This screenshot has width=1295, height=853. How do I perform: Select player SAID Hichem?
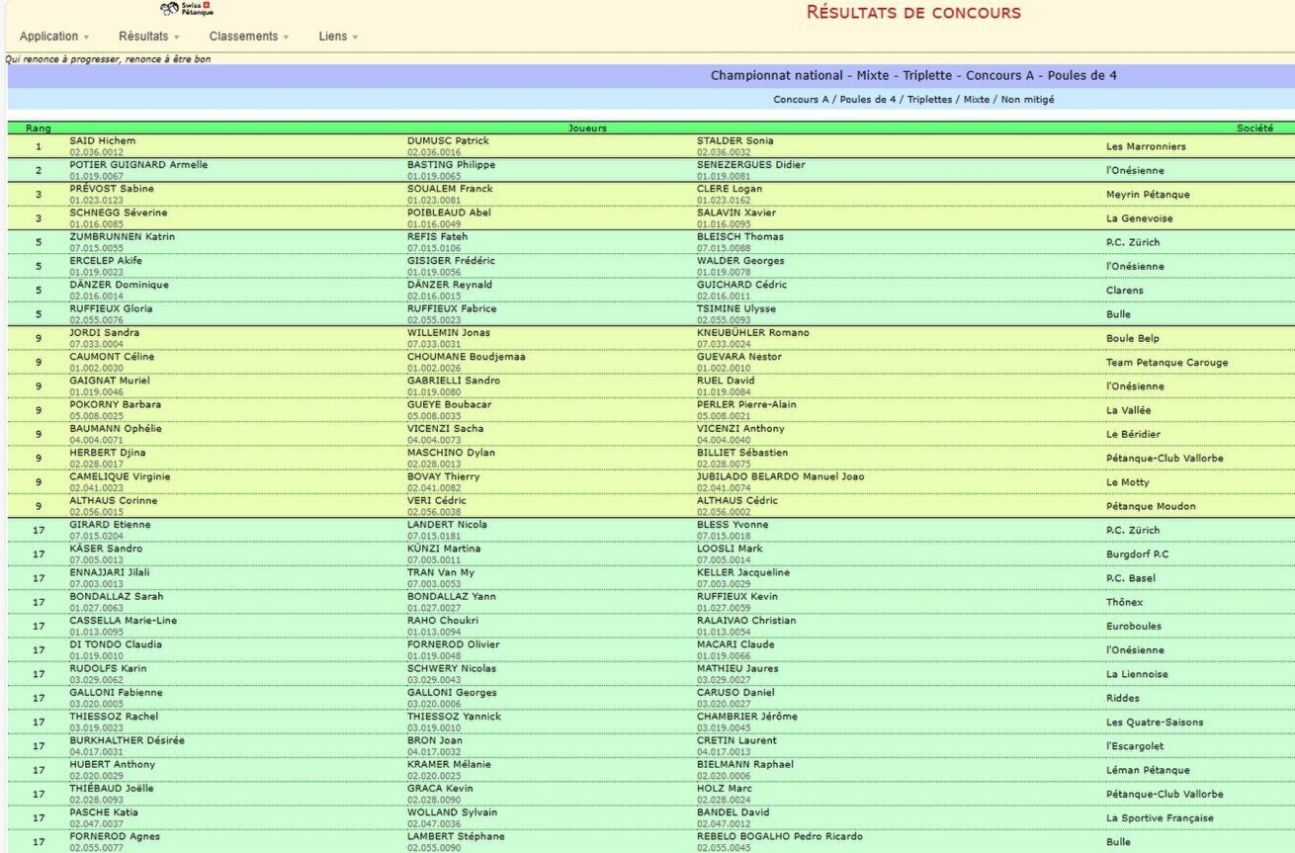[103, 141]
